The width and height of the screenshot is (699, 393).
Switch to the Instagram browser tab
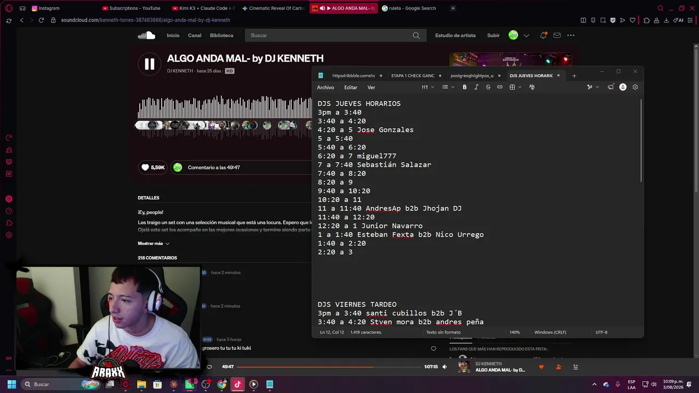pyautogui.click(x=49, y=8)
